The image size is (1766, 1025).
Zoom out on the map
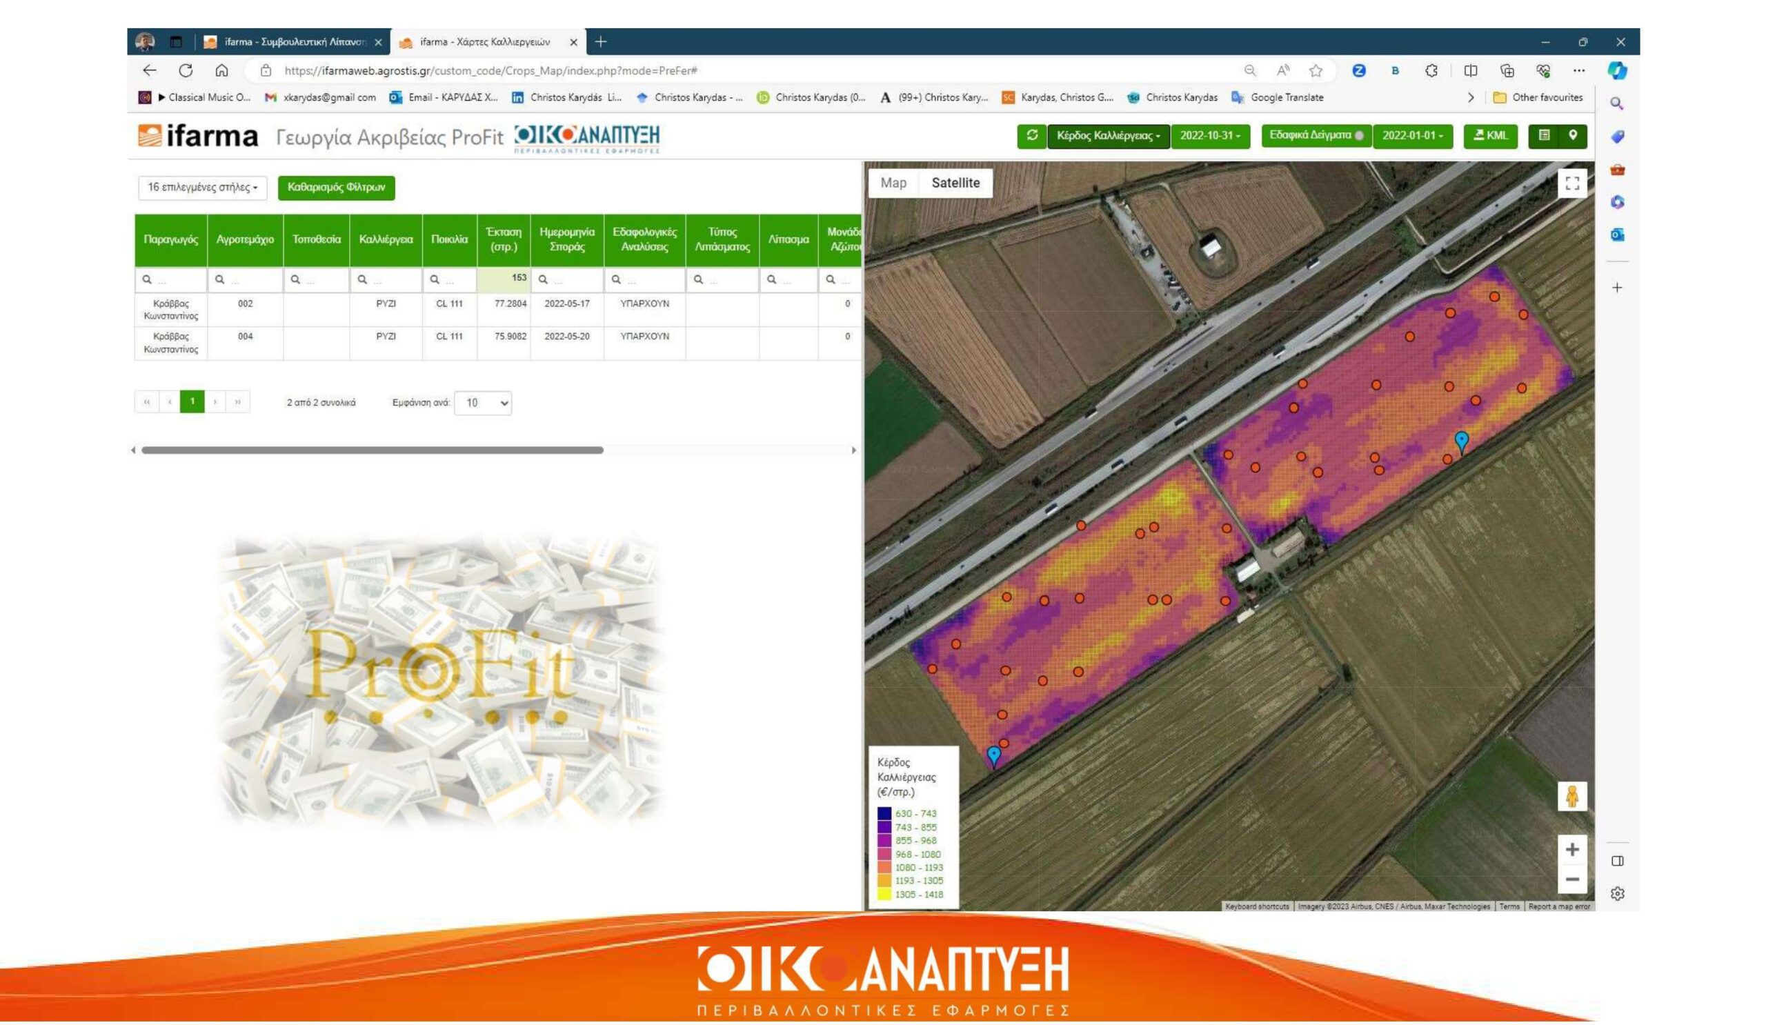1572,880
